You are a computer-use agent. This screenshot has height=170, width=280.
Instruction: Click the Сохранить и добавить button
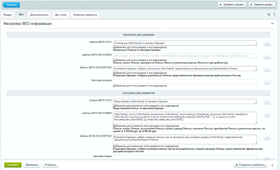click(251, 165)
